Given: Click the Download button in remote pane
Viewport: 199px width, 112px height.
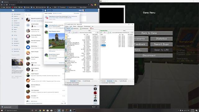Looking at the screenshot, I should (x=103, y=81).
